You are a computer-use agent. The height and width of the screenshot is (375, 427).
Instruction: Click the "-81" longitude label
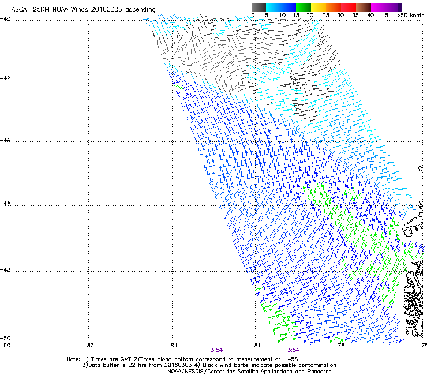coord(255,346)
